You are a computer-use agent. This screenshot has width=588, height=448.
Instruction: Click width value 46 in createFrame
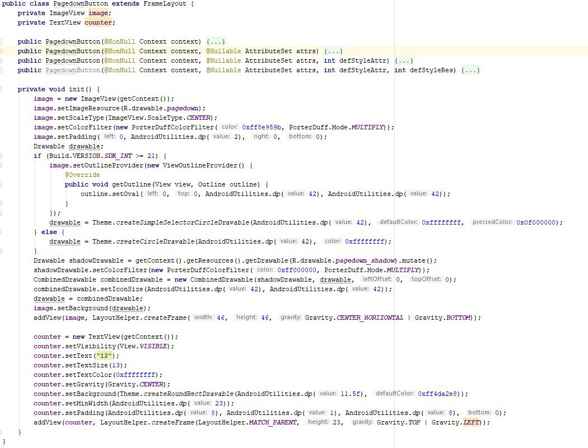221,318
